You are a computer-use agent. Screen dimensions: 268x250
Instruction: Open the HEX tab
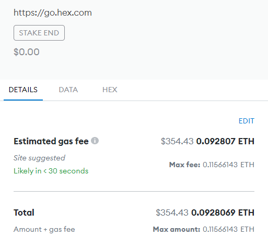point(110,90)
